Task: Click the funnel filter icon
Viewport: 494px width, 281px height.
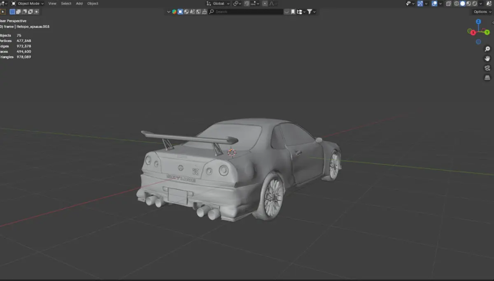Action: click(309, 12)
